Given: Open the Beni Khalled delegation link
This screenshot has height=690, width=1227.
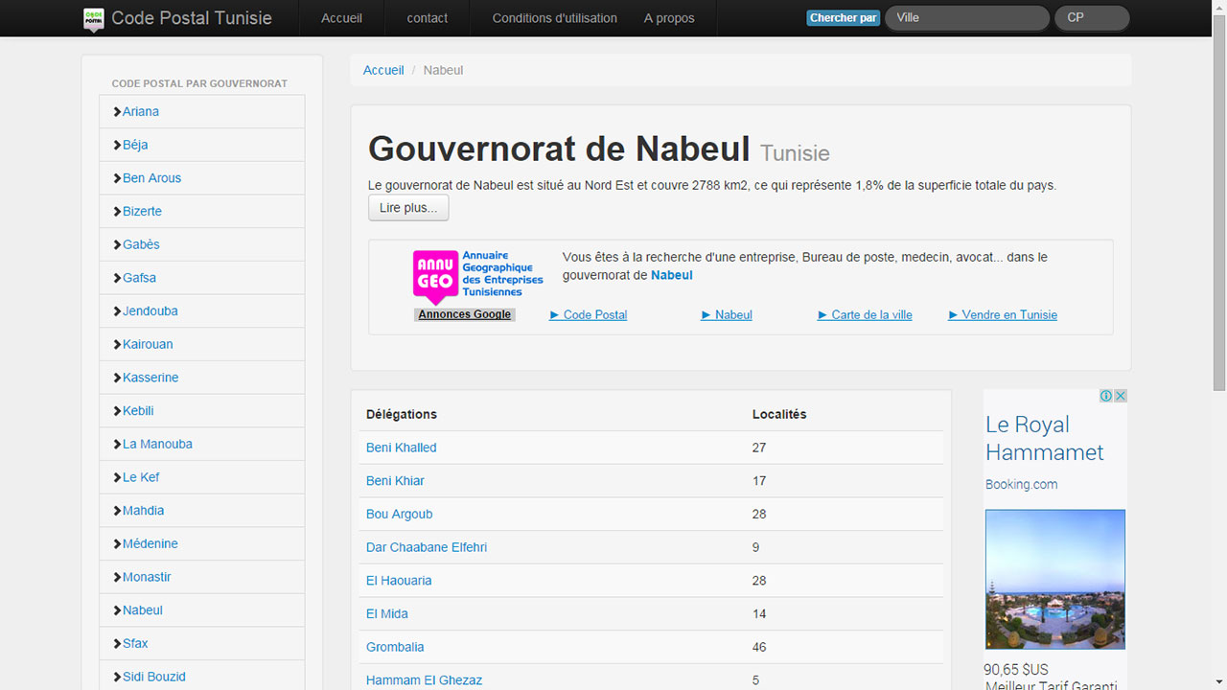Looking at the screenshot, I should (x=401, y=447).
